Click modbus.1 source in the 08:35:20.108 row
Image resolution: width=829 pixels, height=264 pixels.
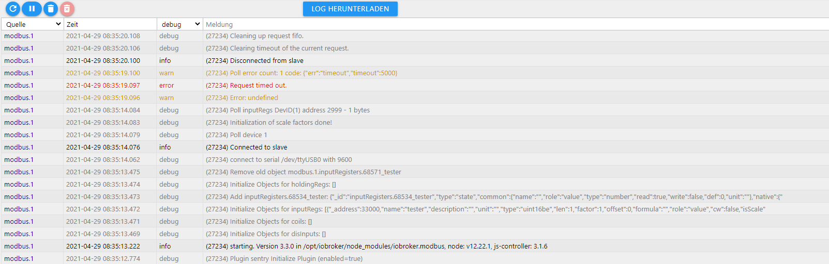19,36
